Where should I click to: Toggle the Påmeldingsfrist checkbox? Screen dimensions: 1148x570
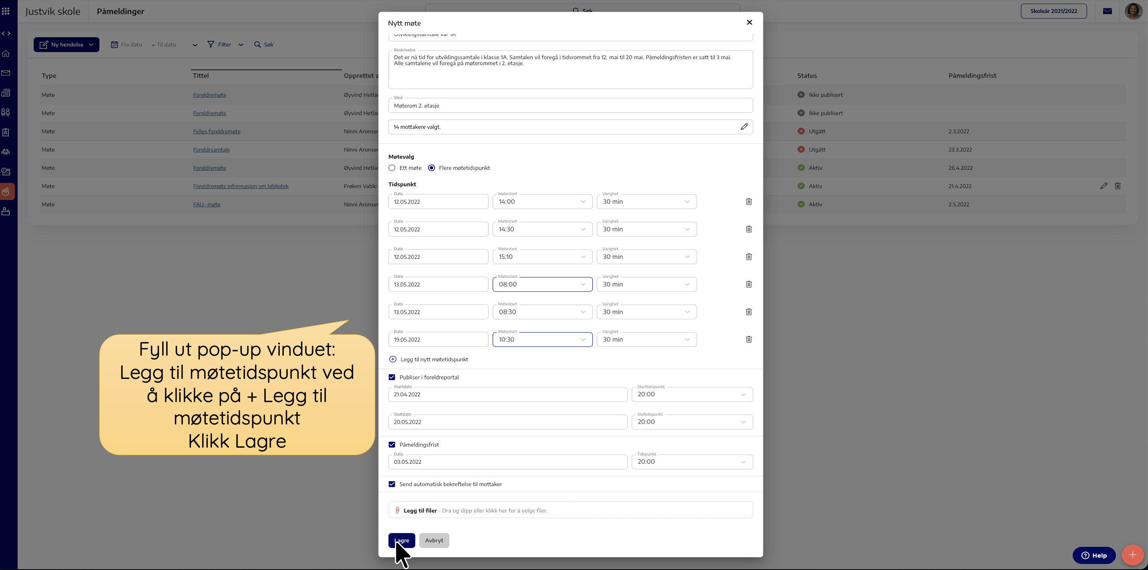[392, 445]
